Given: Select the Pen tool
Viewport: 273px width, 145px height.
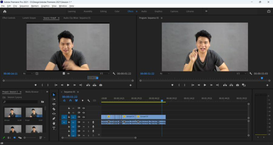Looking at the screenshot, I should (54, 119).
